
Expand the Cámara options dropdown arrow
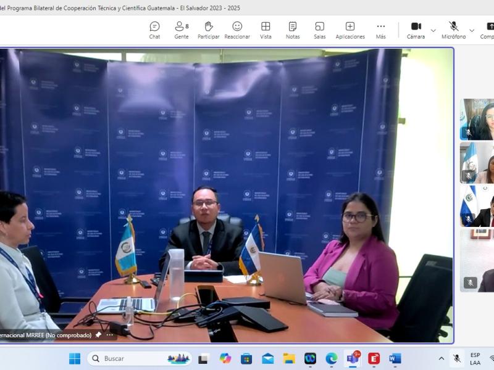coord(433,30)
